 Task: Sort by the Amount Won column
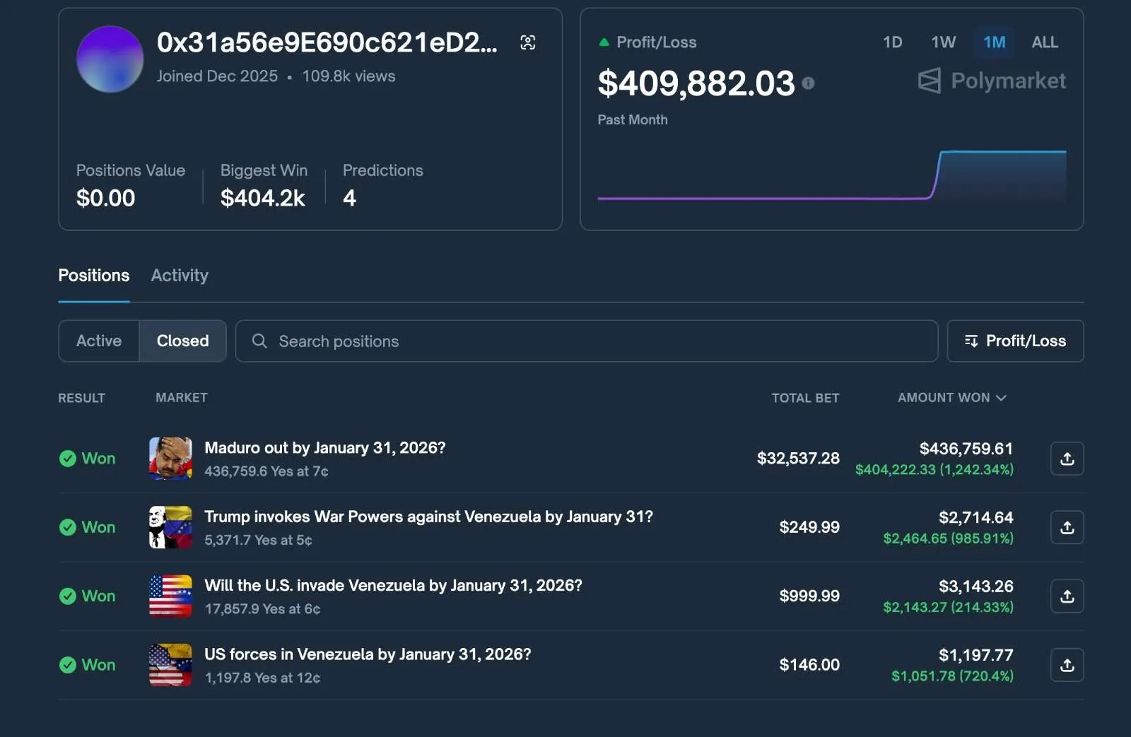click(x=951, y=398)
